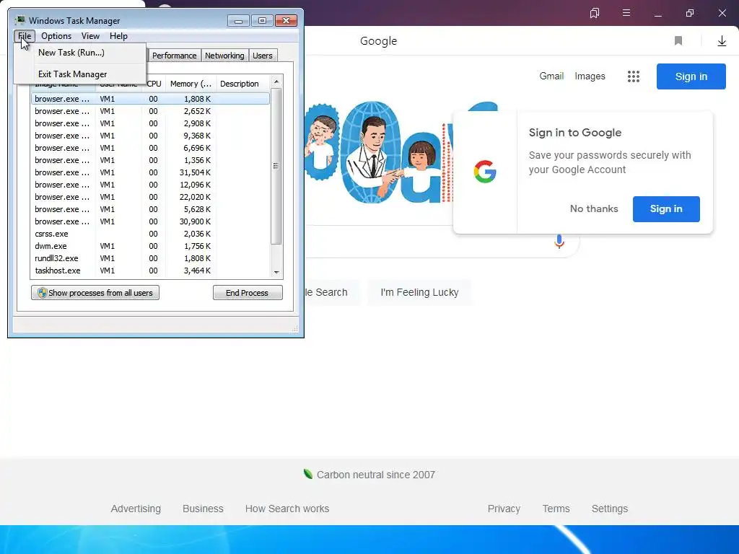The width and height of the screenshot is (739, 554).
Task: Open the Settings footer link
Action: click(610, 509)
